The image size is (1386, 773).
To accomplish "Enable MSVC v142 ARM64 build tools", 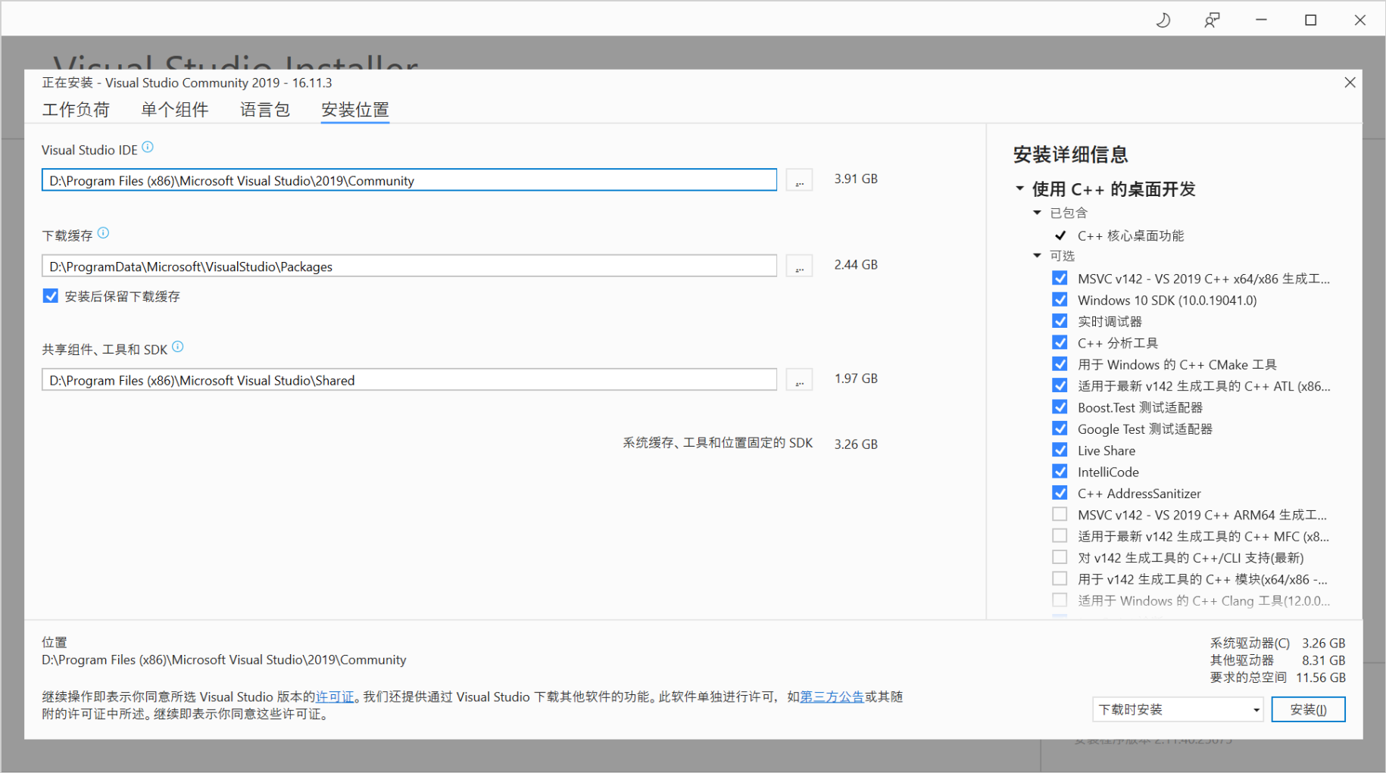I will point(1060,514).
